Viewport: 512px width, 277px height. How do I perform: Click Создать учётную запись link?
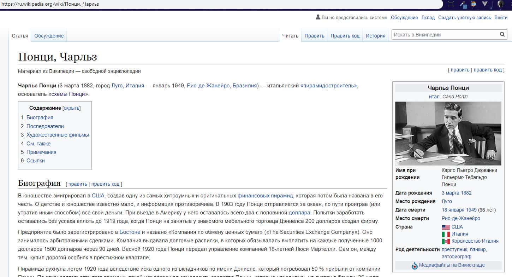point(465,17)
